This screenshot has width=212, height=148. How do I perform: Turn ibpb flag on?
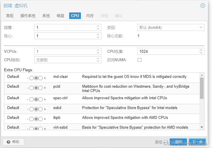pyautogui.click(x=40, y=119)
